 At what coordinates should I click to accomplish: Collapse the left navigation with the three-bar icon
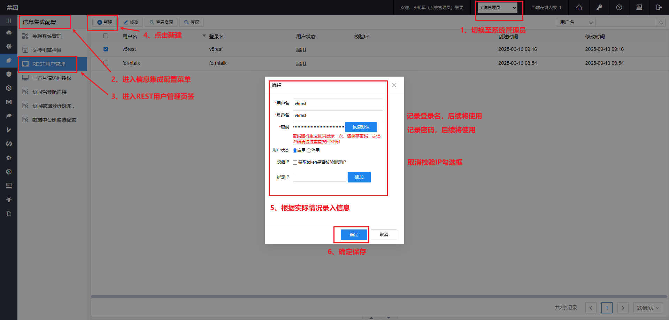[9, 21]
